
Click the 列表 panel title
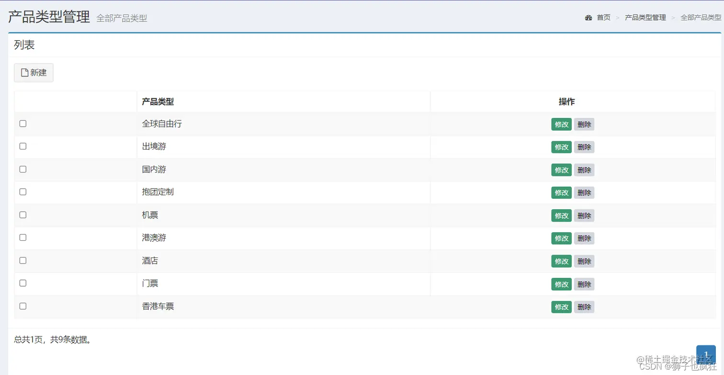(x=24, y=45)
